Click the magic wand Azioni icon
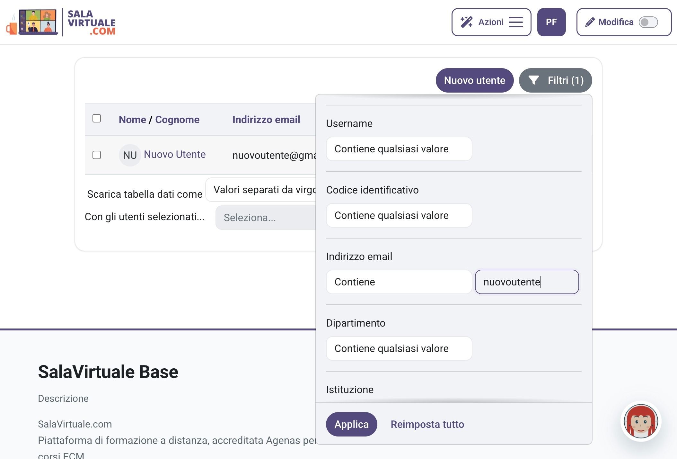 [466, 22]
